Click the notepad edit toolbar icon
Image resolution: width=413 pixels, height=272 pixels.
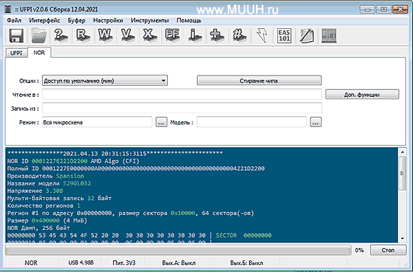tap(306, 36)
